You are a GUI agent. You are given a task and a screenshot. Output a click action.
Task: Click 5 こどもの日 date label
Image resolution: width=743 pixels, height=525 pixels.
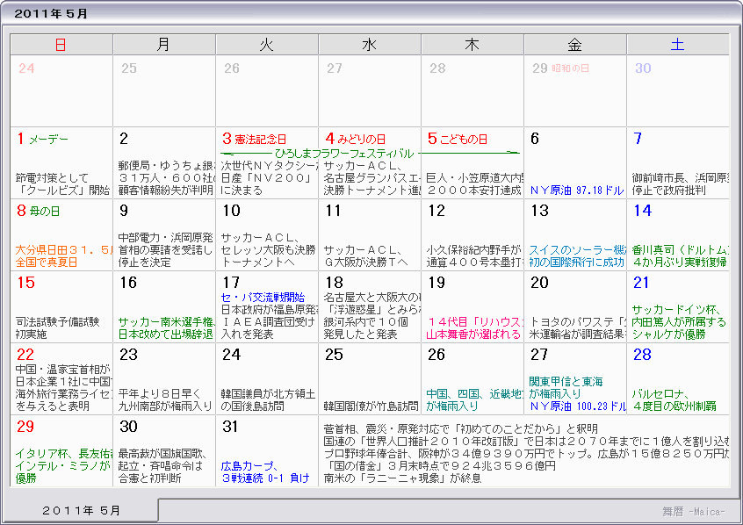pos(458,139)
